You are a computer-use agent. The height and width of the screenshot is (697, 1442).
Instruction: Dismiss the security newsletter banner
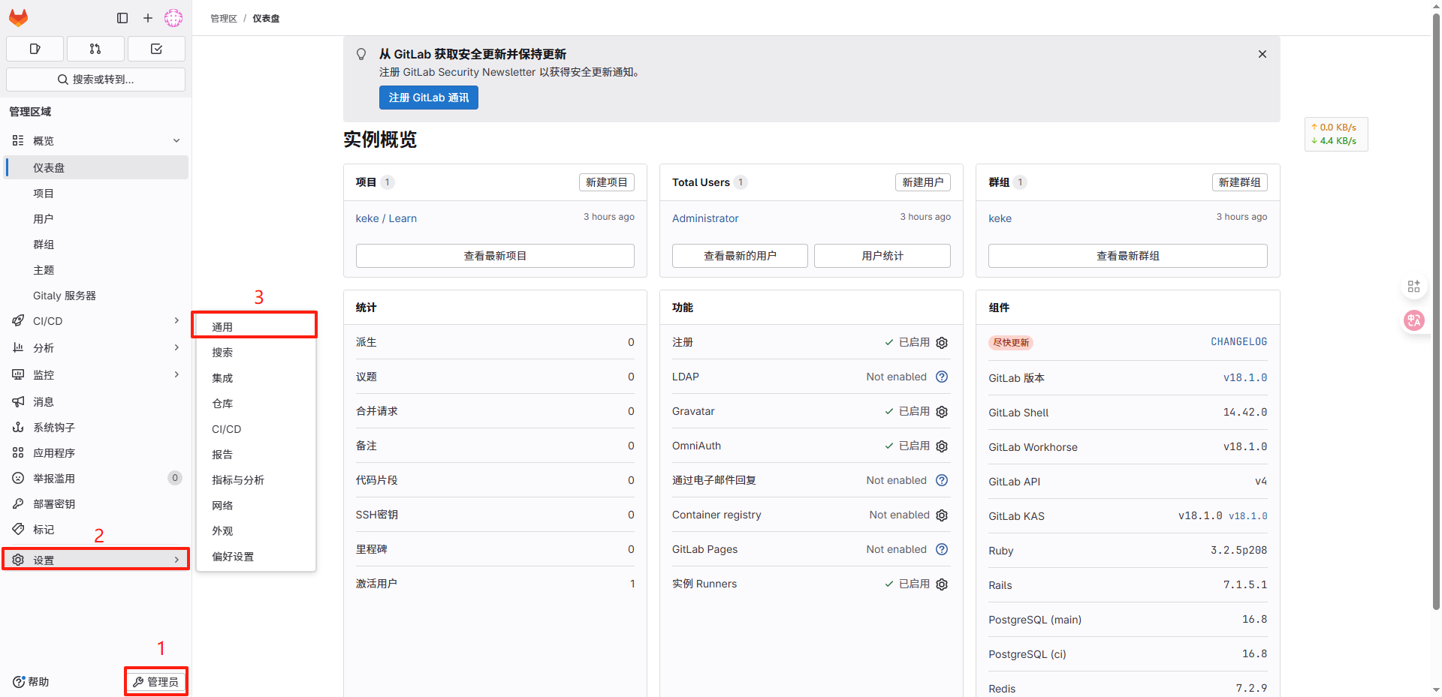point(1263,54)
